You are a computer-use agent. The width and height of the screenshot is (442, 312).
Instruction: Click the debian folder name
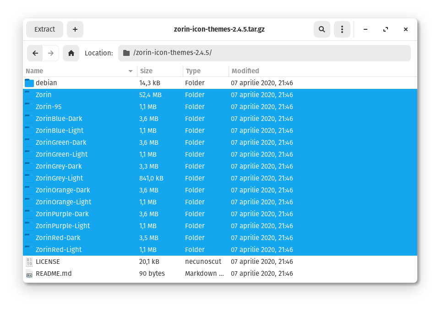tap(46, 83)
